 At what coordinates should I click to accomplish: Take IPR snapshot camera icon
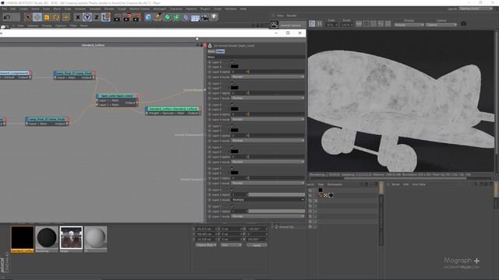point(464,24)
